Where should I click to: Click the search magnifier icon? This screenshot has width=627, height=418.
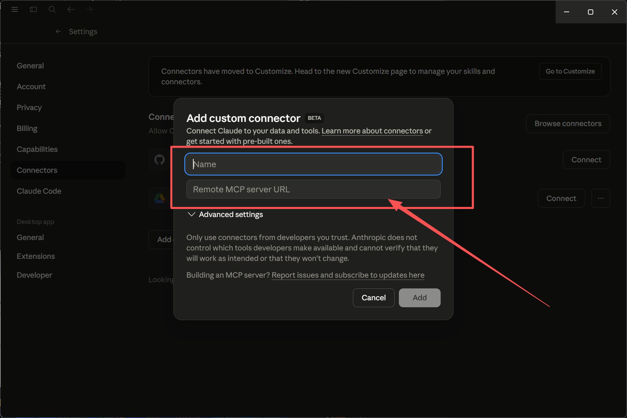pos(52,9)
